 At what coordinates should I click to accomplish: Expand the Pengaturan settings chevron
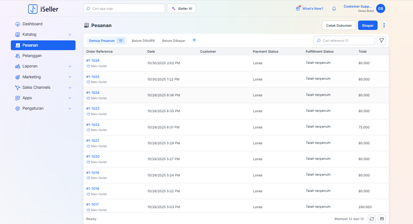pyautogui.click(x=70, y=109)
